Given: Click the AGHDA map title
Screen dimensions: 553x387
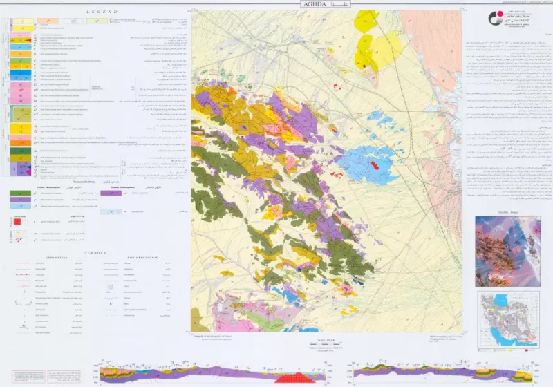Looking at the screenshot, I should pos(325,4).
